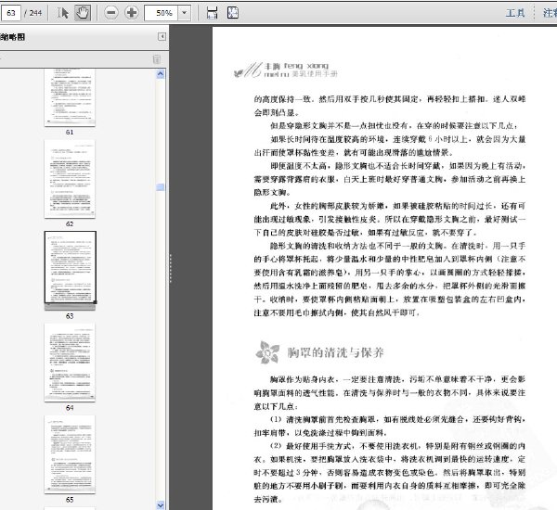Screen dimensions: 557x510
Task: Zoom in with plus button
Action: pyautogui.click(x=132, y=13)
